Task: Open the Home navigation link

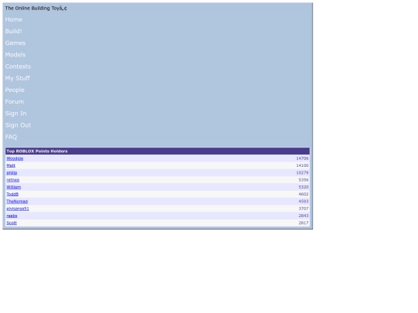Action: pyautogui.click(x=14, y=19)
